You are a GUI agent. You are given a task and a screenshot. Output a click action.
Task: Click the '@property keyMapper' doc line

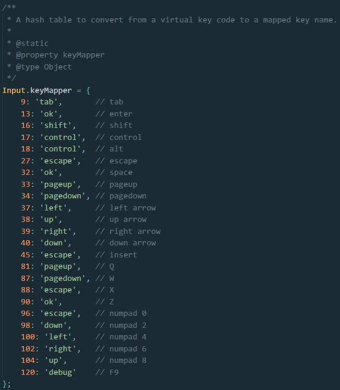point(60,55)
